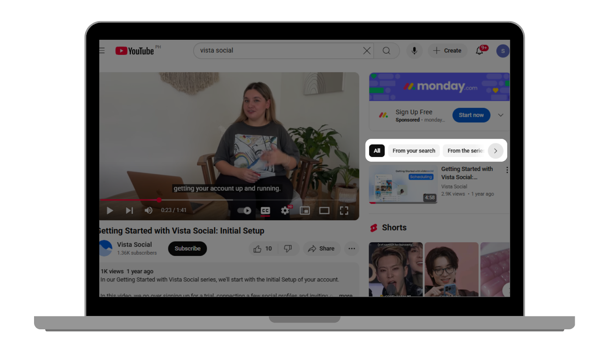Viewport: 606px width, 341px height.
Task: Click the video title Initial Setup
Action: [182, 231]
